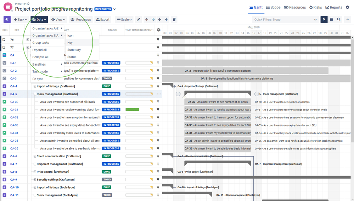Switch to the Resources tab at top
Screen dimensions: 354x201
295,7
